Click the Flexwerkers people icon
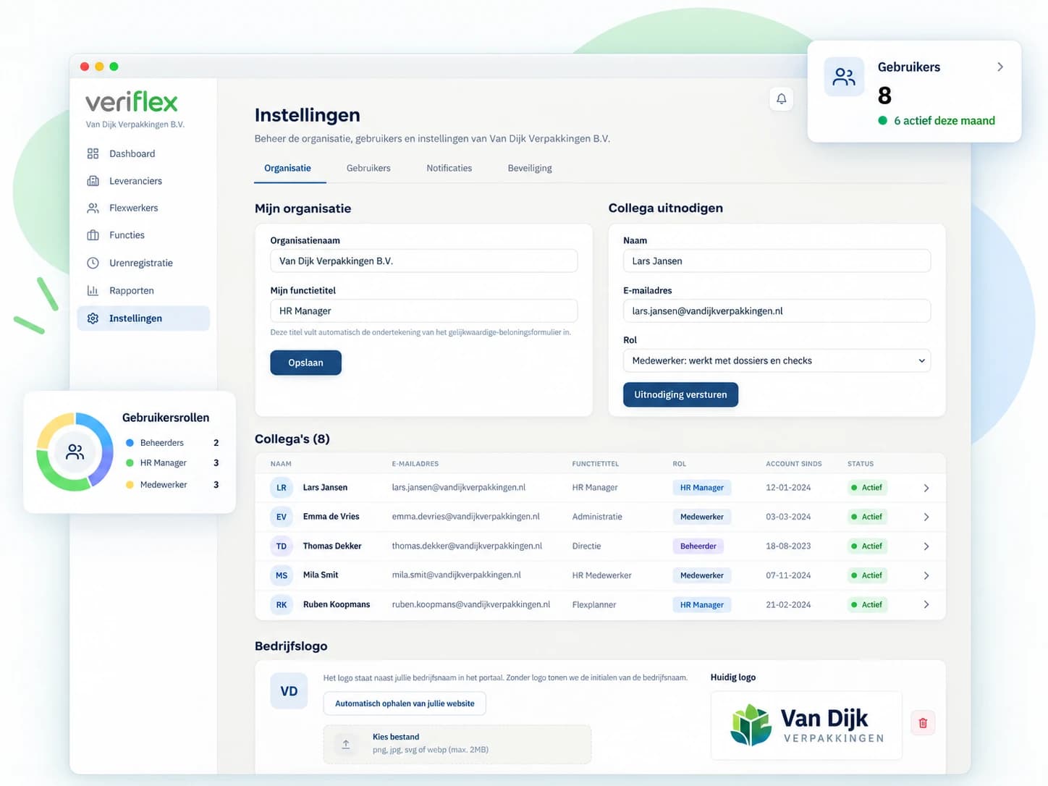The height and width of the screenshot is (786, 1048). pyautogui.click(x=93, y=208)
